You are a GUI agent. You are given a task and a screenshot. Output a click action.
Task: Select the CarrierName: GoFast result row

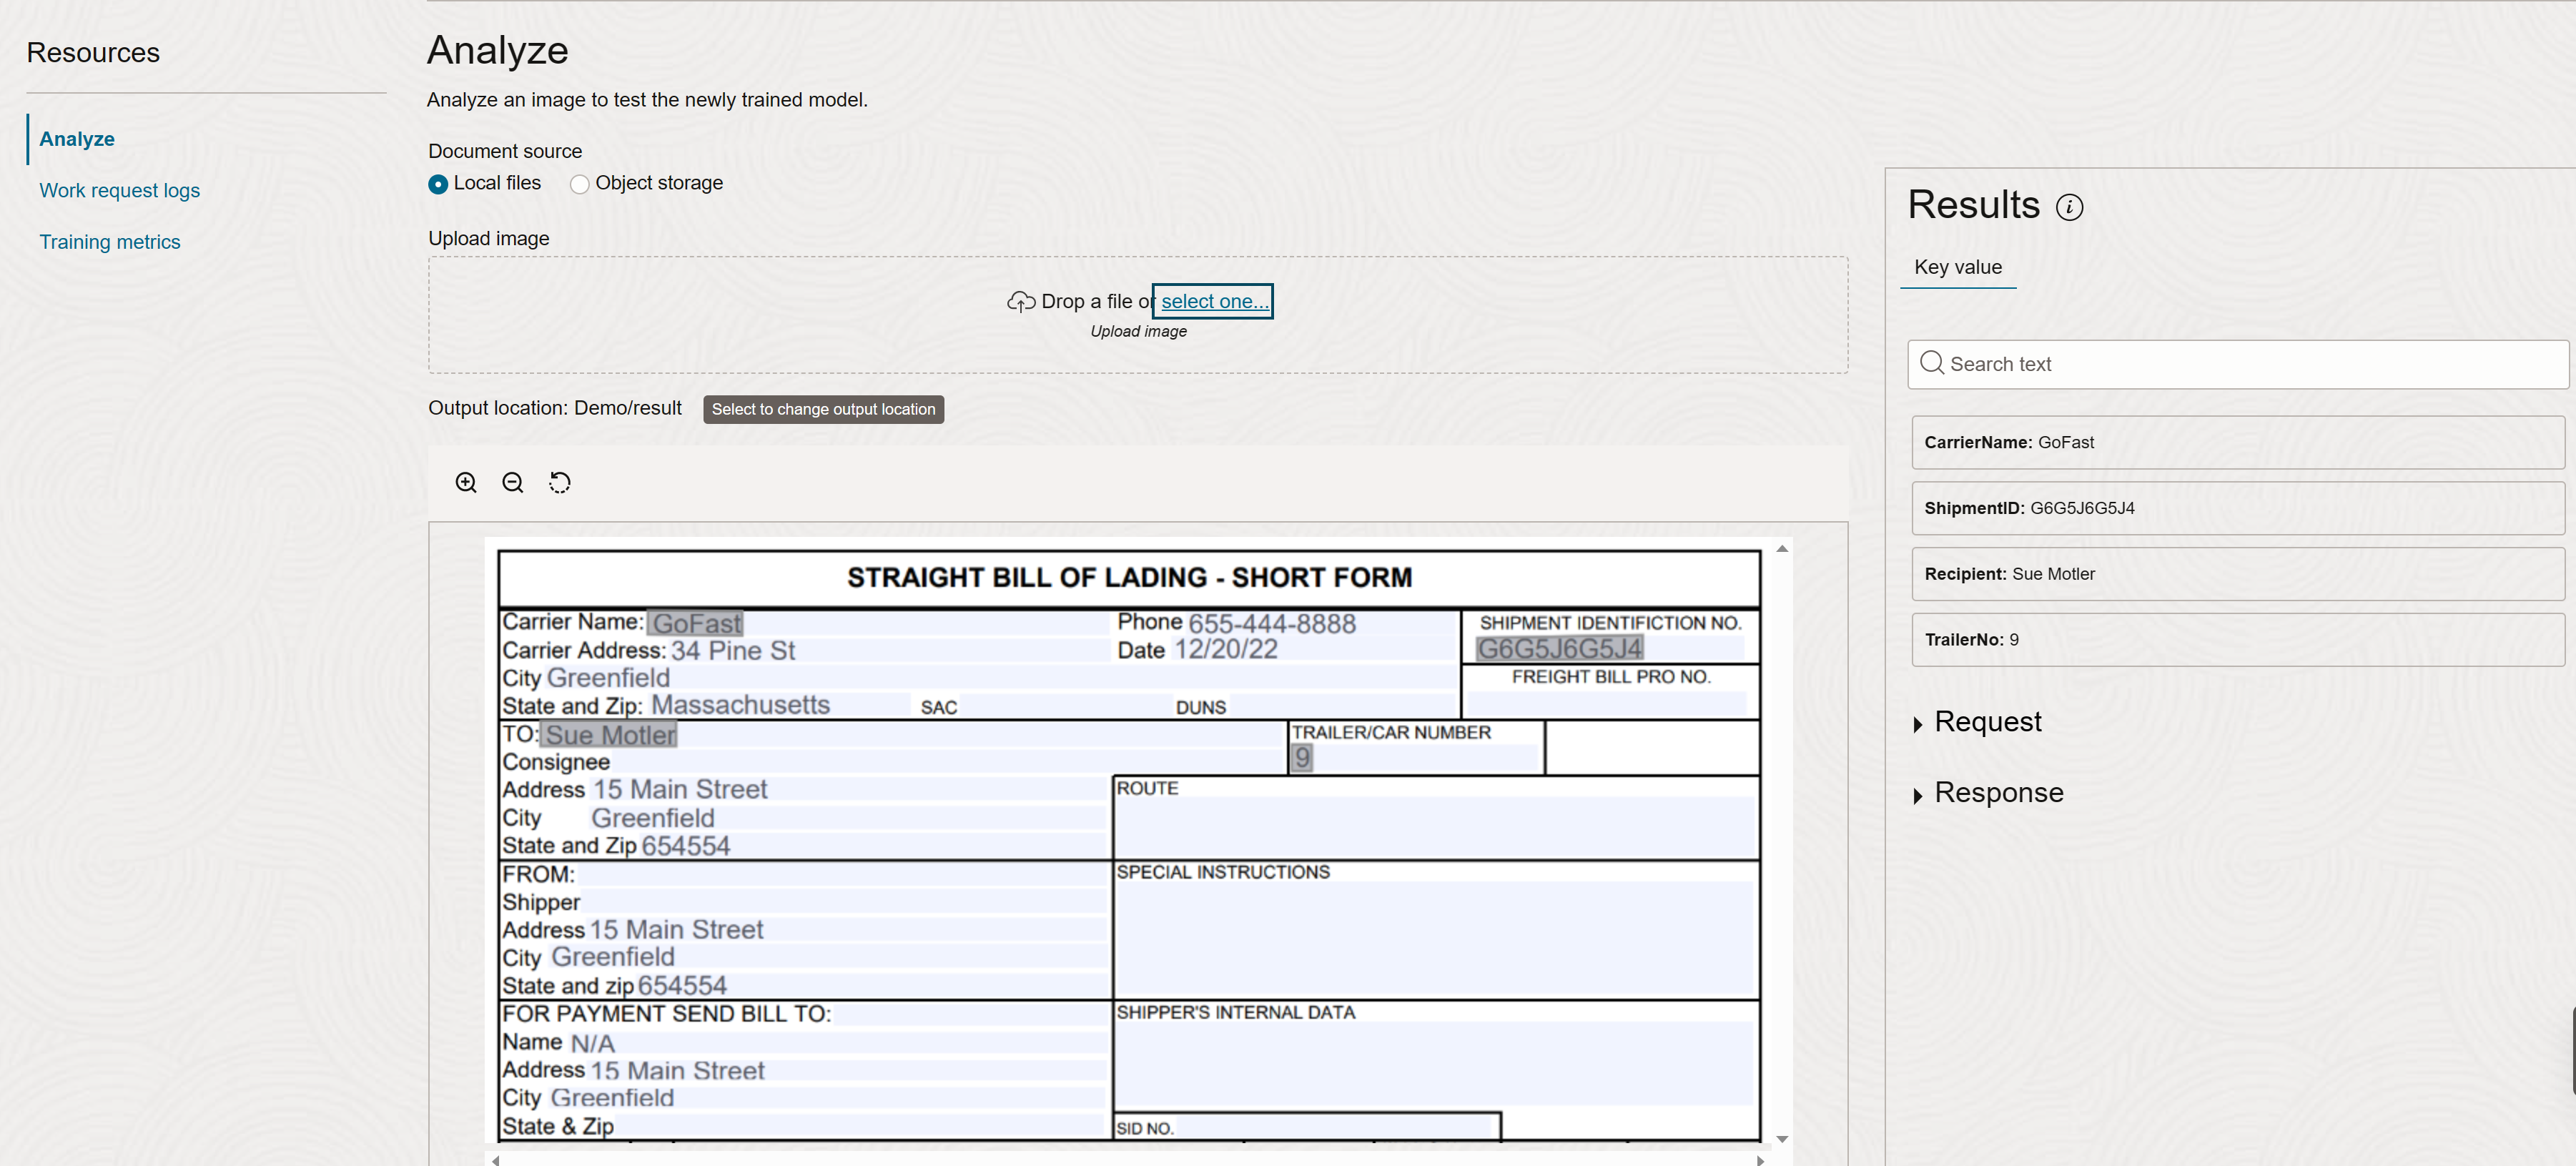pyautogui.click(x=2237, y=442)
